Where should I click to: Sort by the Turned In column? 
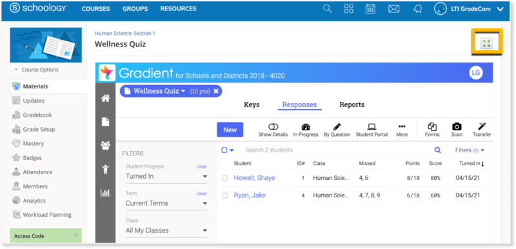[471, 163]
